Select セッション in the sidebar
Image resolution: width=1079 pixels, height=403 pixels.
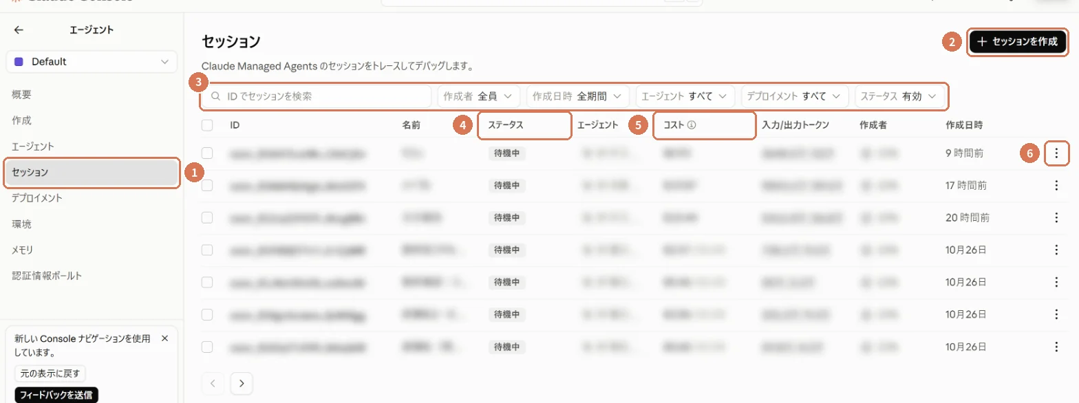91,172
